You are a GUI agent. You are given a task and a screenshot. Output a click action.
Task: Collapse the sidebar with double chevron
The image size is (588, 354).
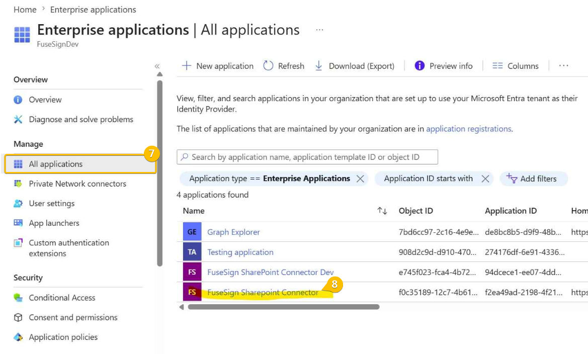[157, 66]
